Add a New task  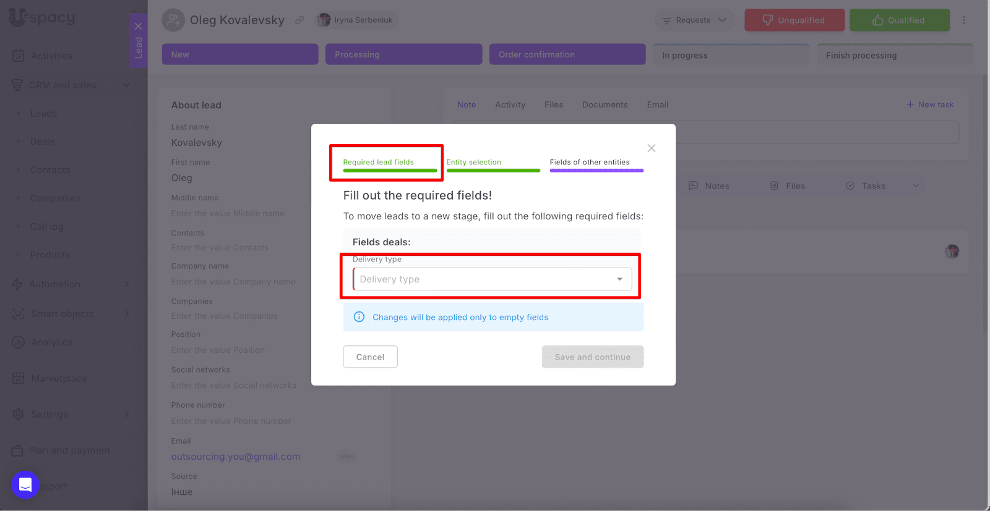pyautogui.click(x=929, y=104)
